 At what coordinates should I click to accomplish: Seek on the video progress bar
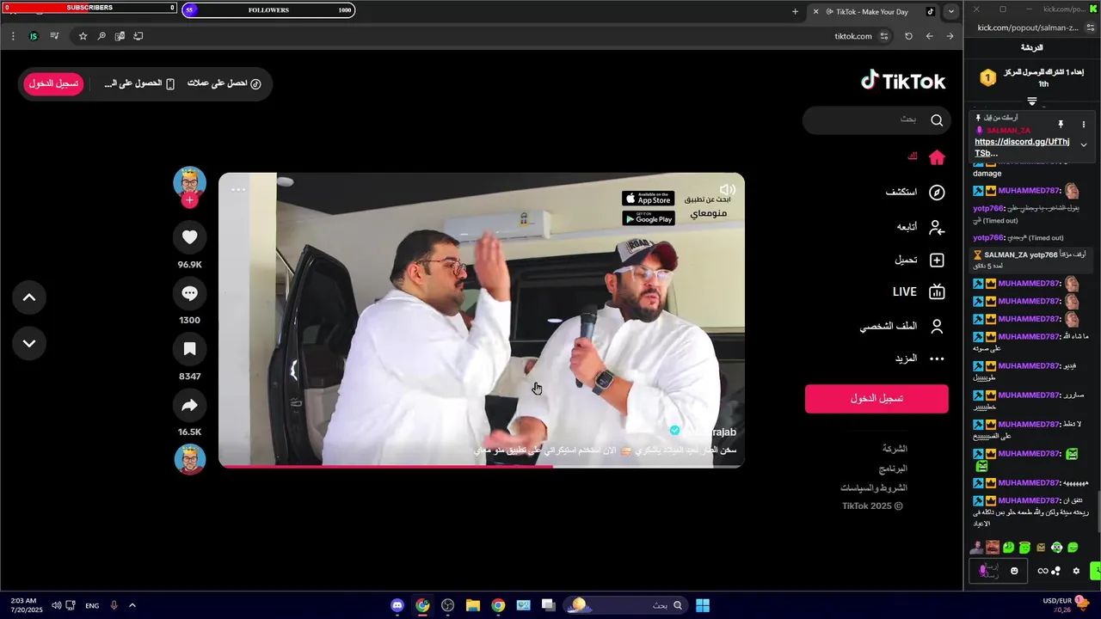tap(482, 466)
